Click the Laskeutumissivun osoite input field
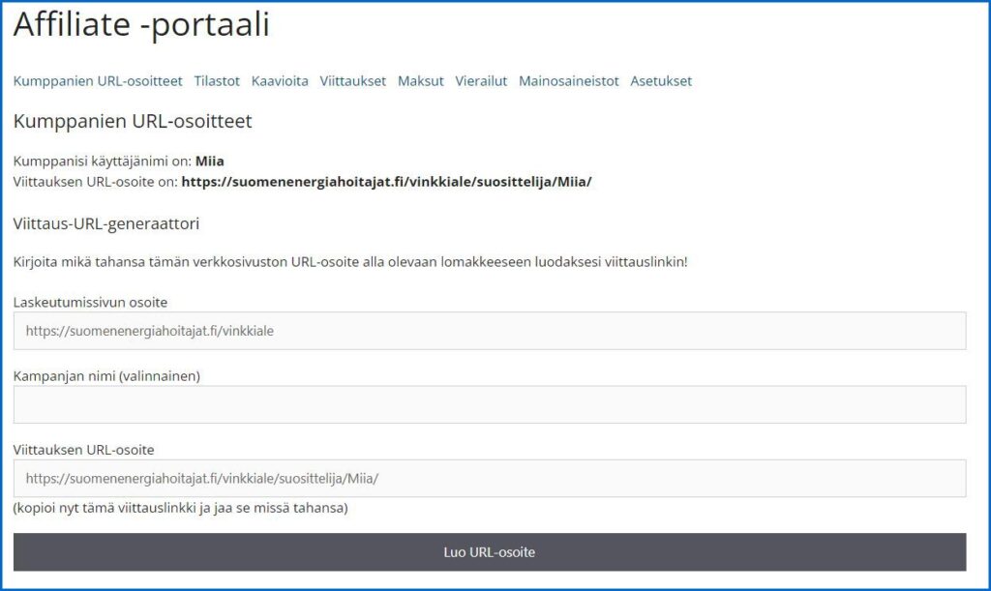Screen dimensions: 991x591 click(490, 331)
